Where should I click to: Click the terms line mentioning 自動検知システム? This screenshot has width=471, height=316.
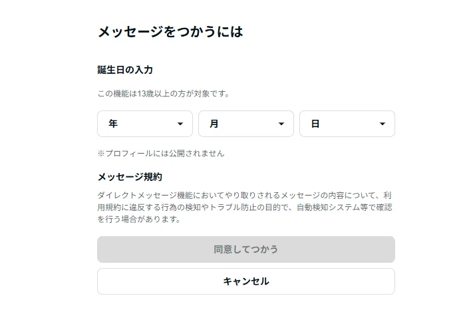(245, 208)
